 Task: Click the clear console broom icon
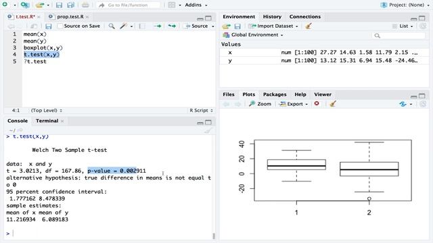[208, 130]
